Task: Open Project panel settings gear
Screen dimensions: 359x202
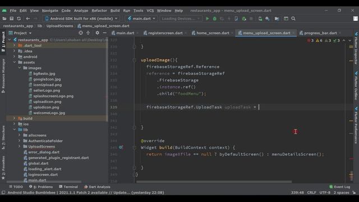Action: pyautogui.click(x=97, y=33)
